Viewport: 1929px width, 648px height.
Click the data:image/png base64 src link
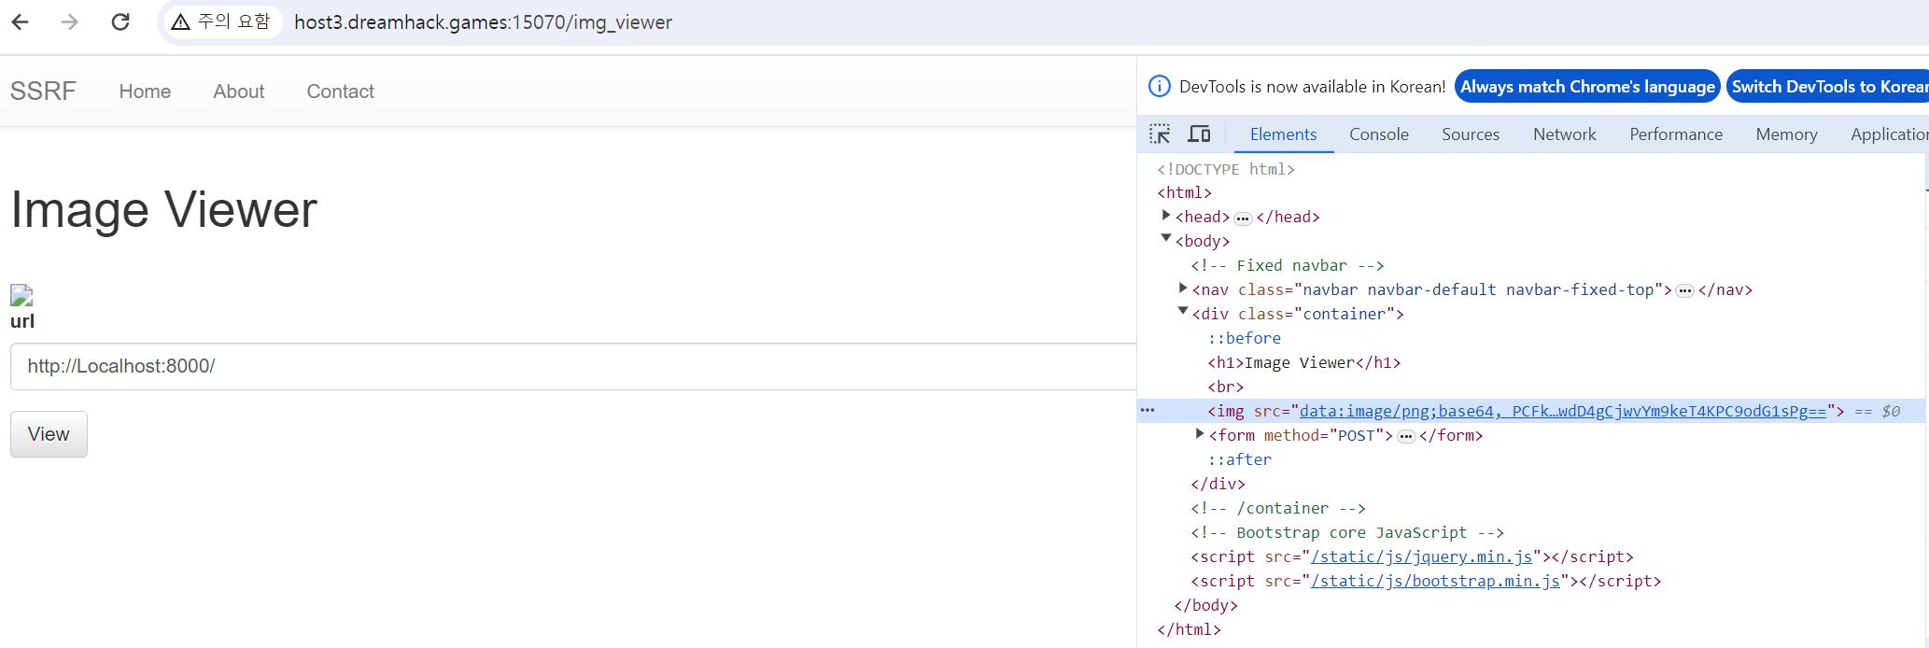(1562, 411)
